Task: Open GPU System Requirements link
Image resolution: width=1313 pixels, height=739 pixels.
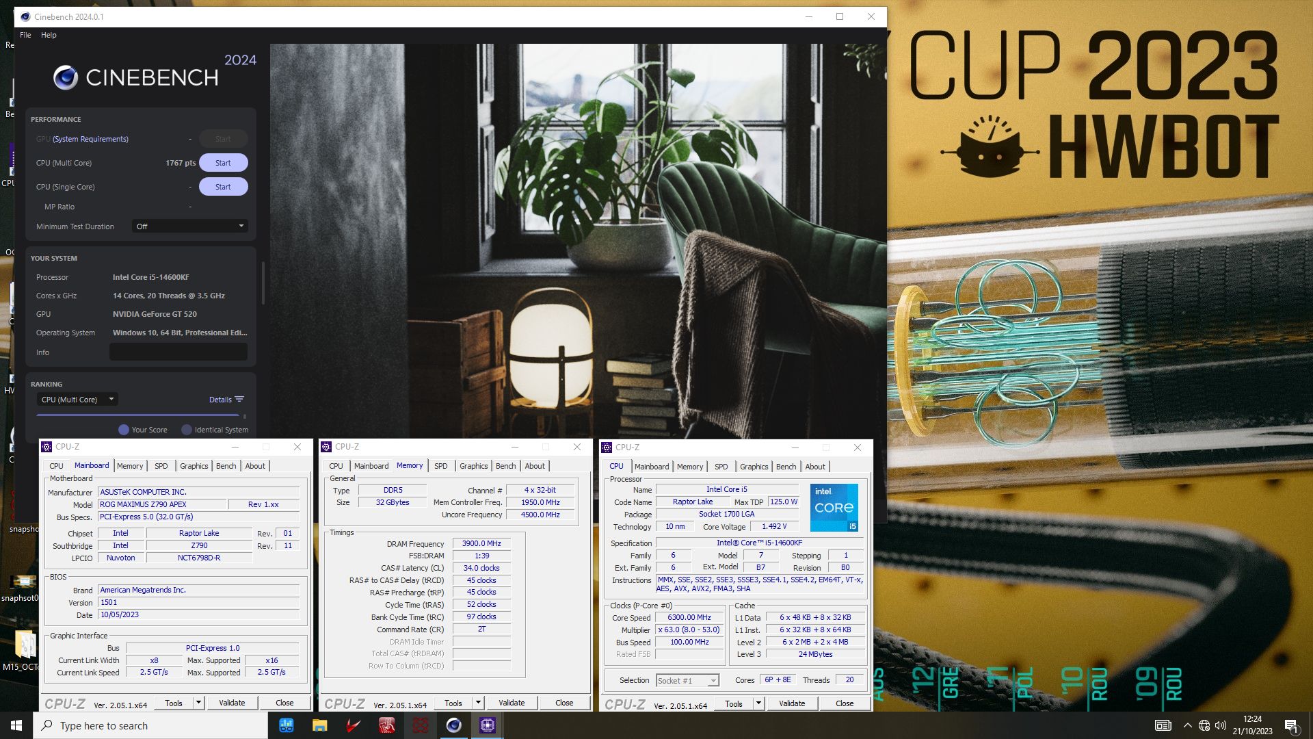Action: tap(90, 139)
